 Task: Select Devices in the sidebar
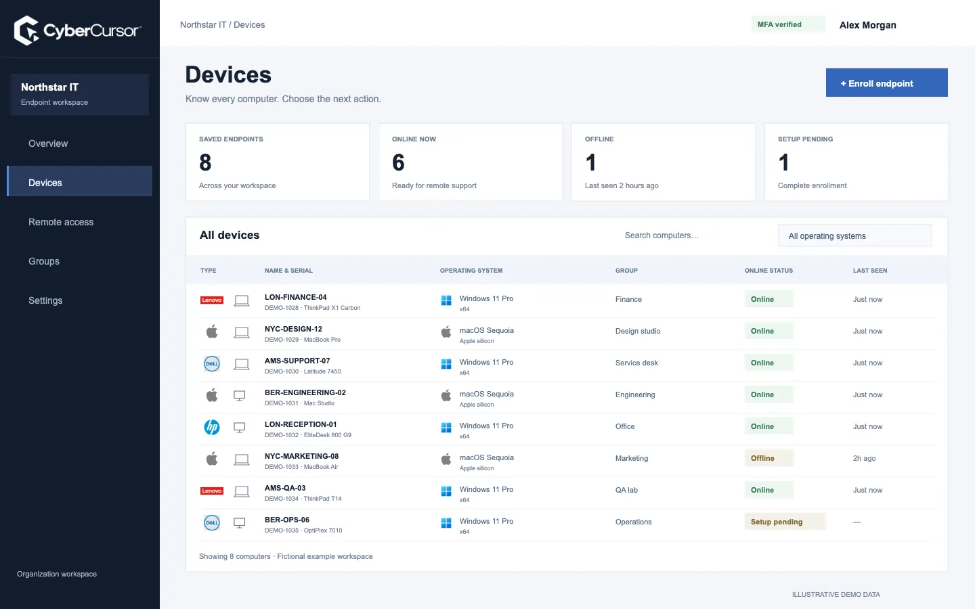click(80, 183)
